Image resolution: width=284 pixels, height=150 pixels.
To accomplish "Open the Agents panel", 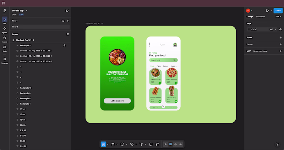I will coord(5,30).
